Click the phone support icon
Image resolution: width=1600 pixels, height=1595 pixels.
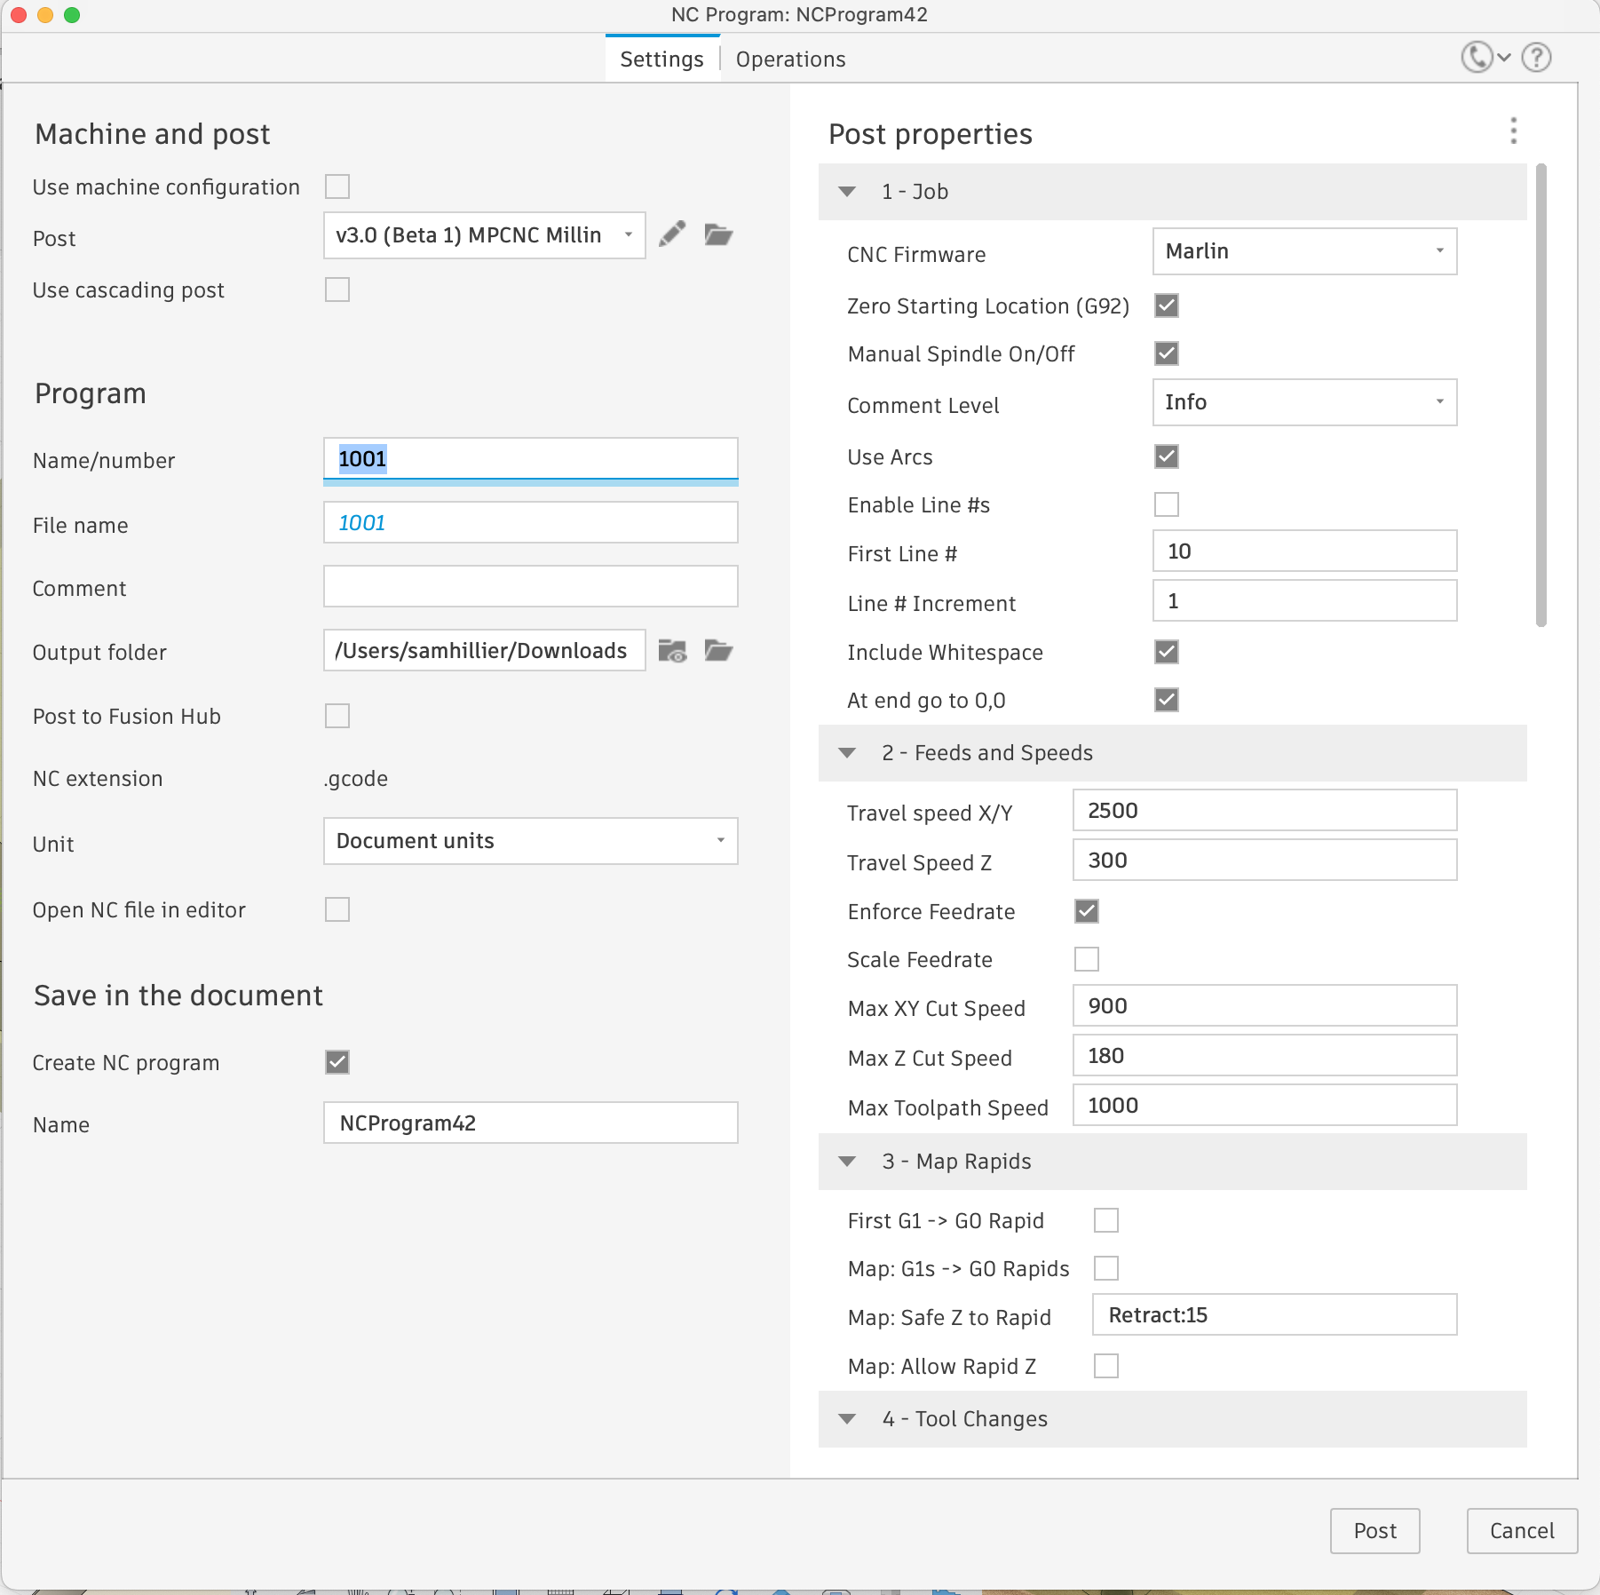click(x=1477, y=58)
